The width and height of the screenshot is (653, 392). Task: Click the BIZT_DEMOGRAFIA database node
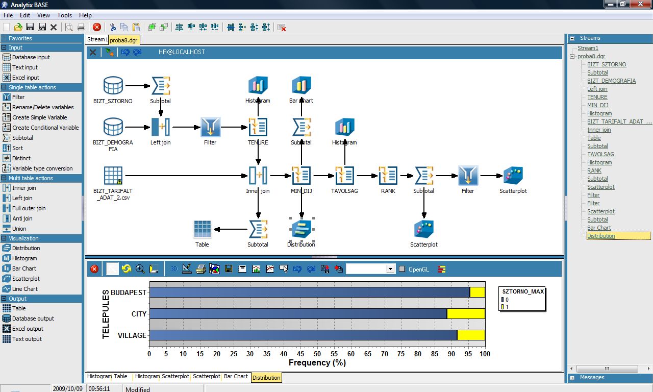(113, 127)
